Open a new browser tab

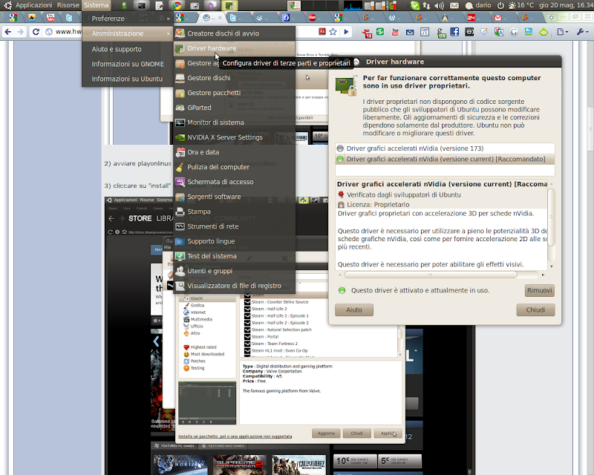(x=551, y=17)
